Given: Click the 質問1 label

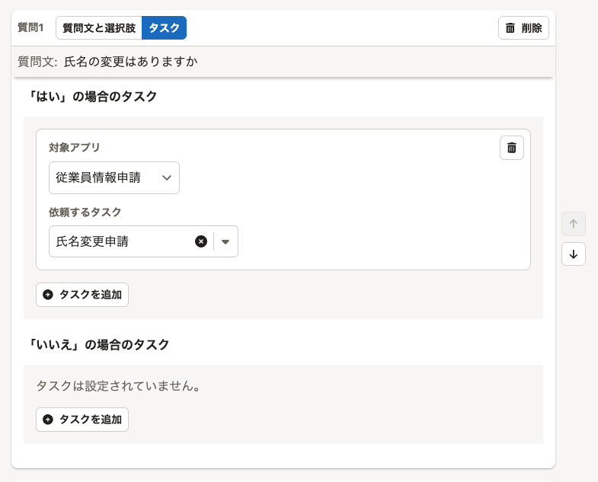Looking at the screenshot, I should pos(30,28).
